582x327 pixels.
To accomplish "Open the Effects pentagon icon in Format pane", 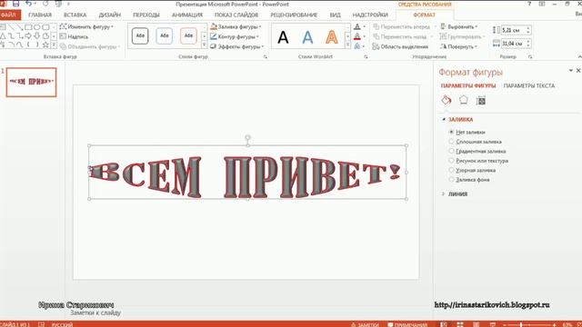I will point(463,100).
